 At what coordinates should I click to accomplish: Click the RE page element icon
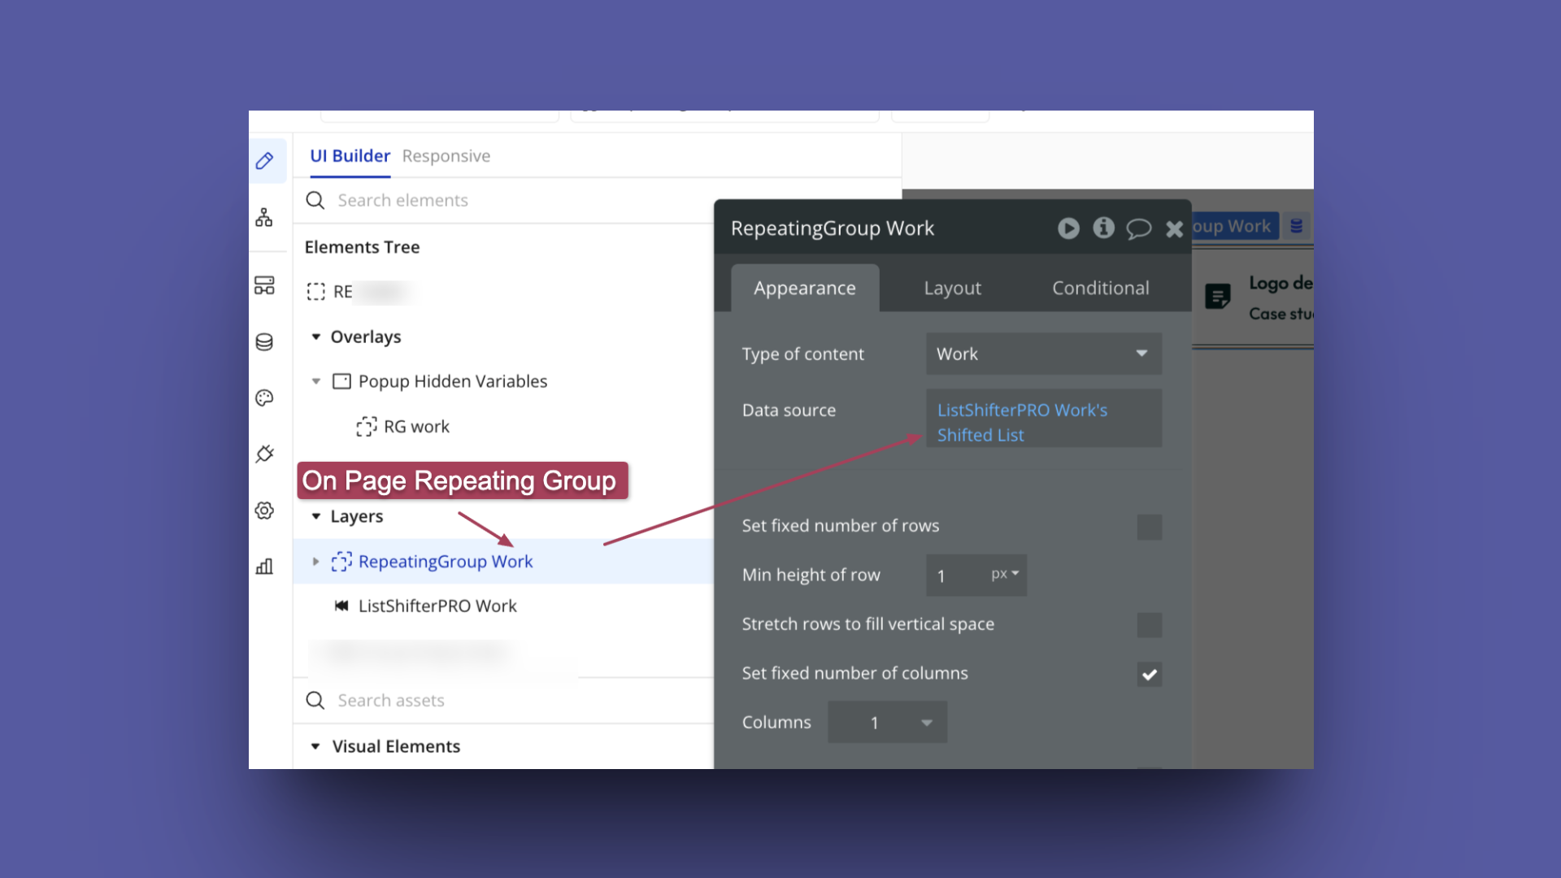(315, 291)
